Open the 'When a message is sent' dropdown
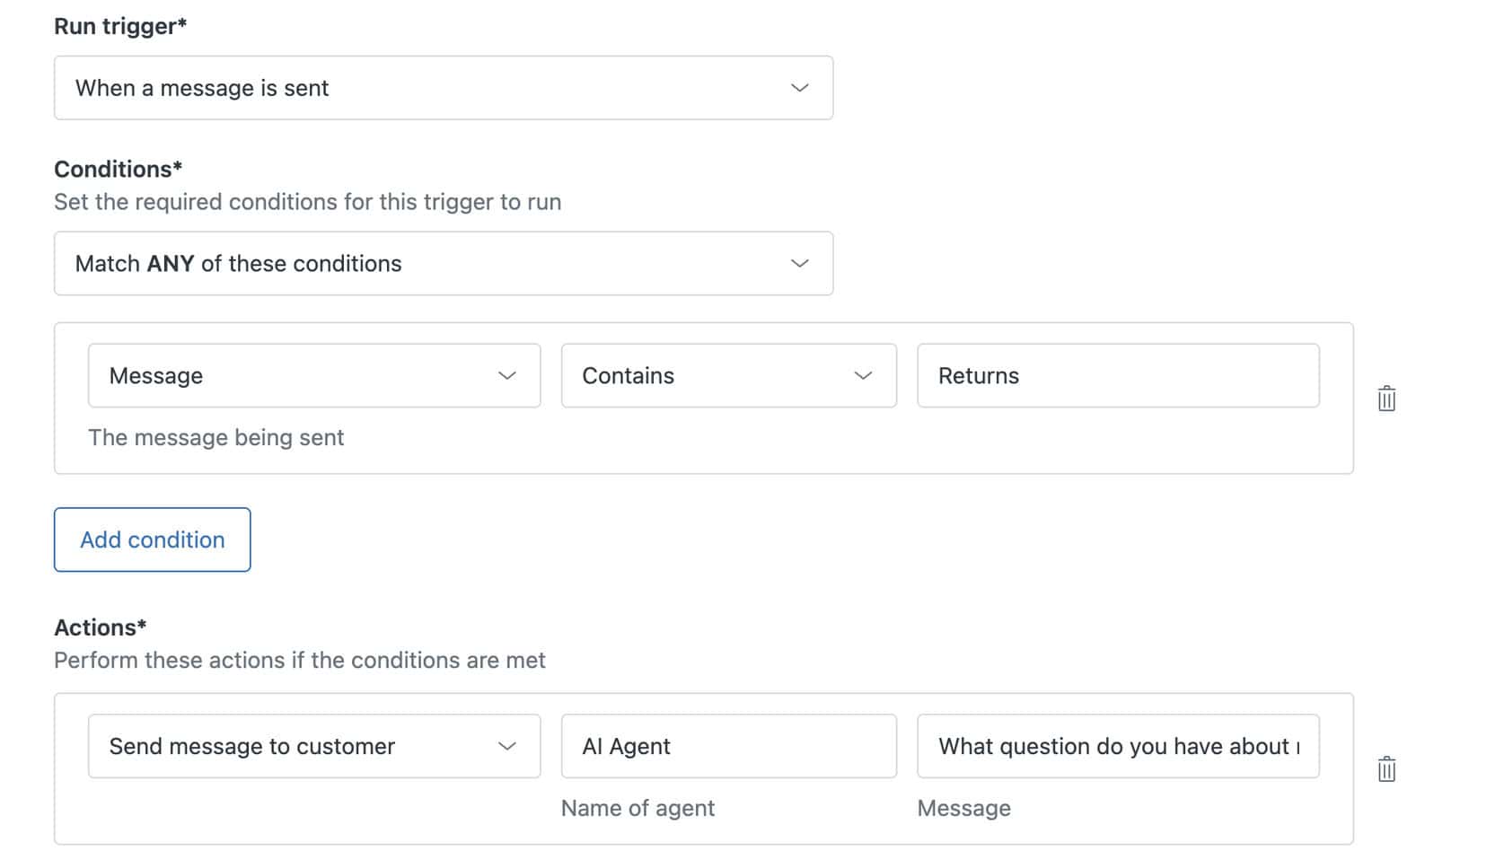This screenshot has width=1504, height=868. (x=443, y=88)
